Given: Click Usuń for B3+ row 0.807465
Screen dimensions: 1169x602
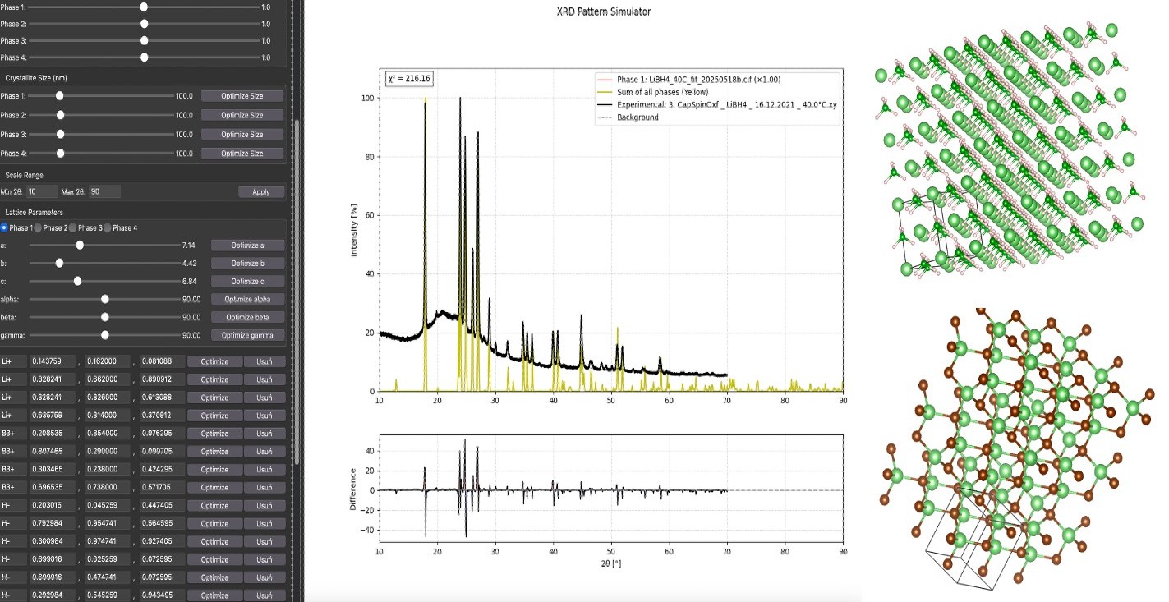Looking at the screenshot, I should 265,452.
